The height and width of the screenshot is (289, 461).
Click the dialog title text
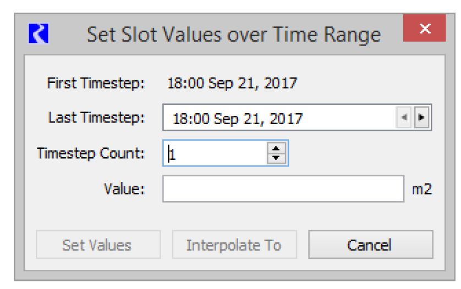pyautogui.click(x=234, y=35)
